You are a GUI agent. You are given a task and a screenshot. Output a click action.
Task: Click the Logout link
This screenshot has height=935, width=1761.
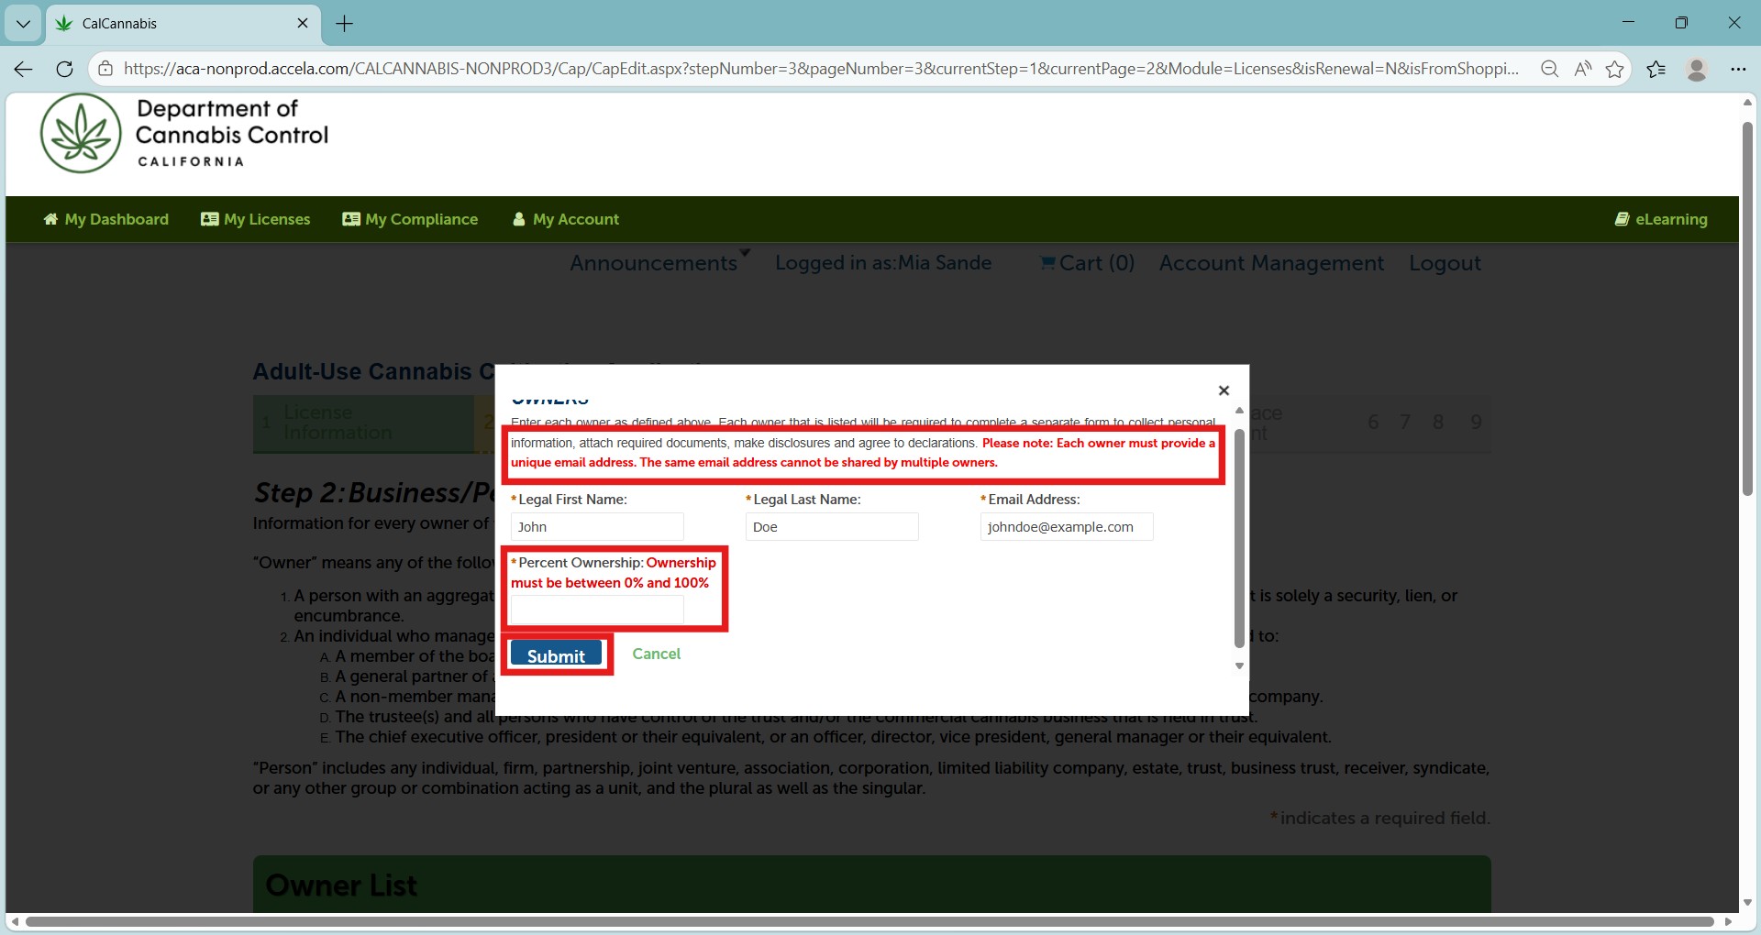1445,262
